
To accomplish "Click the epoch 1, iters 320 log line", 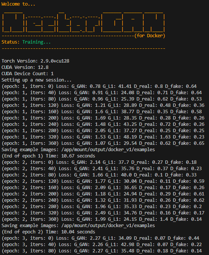I will pyautogui.click(x=103, y=137).
